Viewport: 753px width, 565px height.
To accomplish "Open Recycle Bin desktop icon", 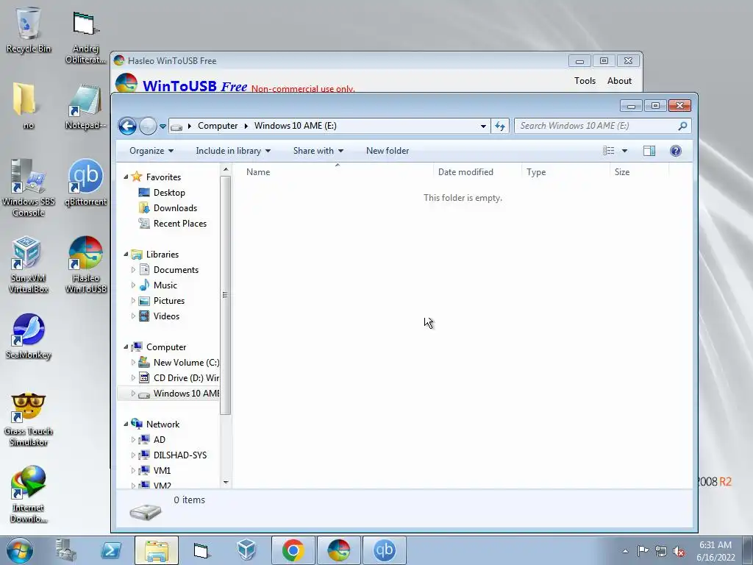I will pos(29,29).
